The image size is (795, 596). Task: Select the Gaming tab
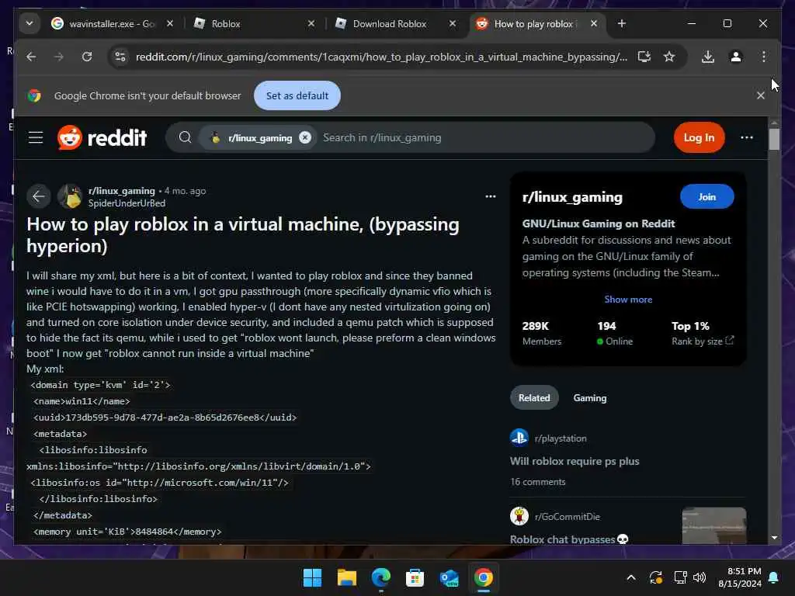tap(590, 398)
